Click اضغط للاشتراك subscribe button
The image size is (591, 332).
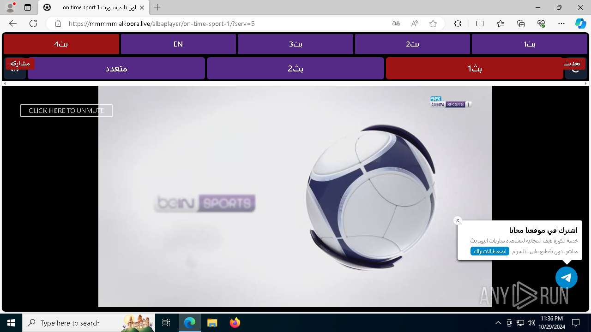click(490, 251)
